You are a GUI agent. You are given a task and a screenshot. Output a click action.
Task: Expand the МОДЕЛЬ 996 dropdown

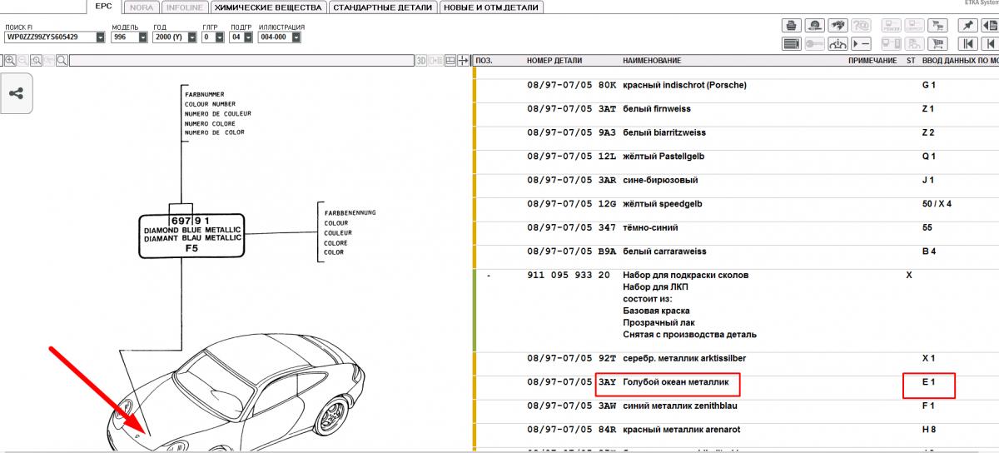click(142, 37)
